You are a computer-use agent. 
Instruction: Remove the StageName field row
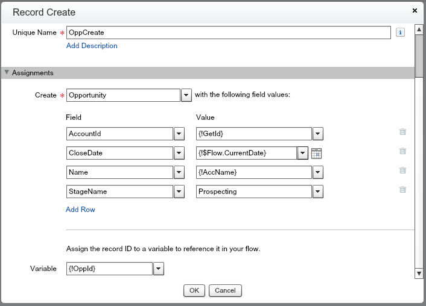click(402, 190)
